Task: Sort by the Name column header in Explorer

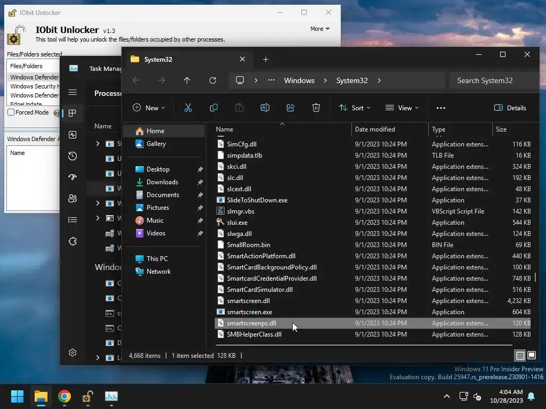Action: pos(283,129)
